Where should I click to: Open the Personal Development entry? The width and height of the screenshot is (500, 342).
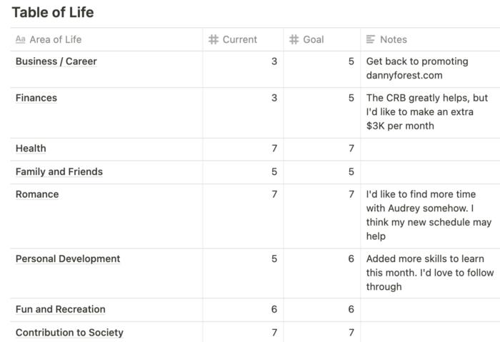[x=68, y=258]
